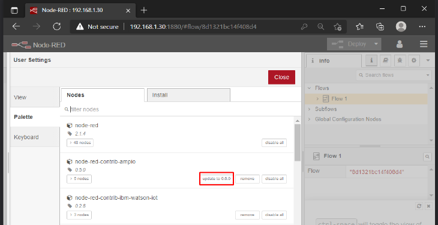The height and width of the screenshot is (225, 438).
Task: Expand the 48 nodes list
Action: pyautogui.click(x=80, y=143)
